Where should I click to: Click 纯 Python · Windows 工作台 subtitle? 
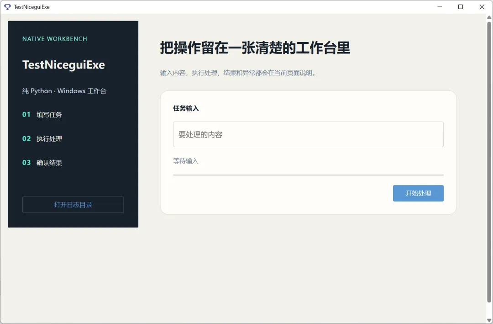tap(64, 91)
